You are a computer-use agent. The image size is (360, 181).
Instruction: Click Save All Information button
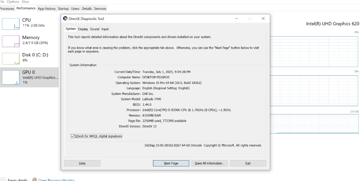(210, 163)
